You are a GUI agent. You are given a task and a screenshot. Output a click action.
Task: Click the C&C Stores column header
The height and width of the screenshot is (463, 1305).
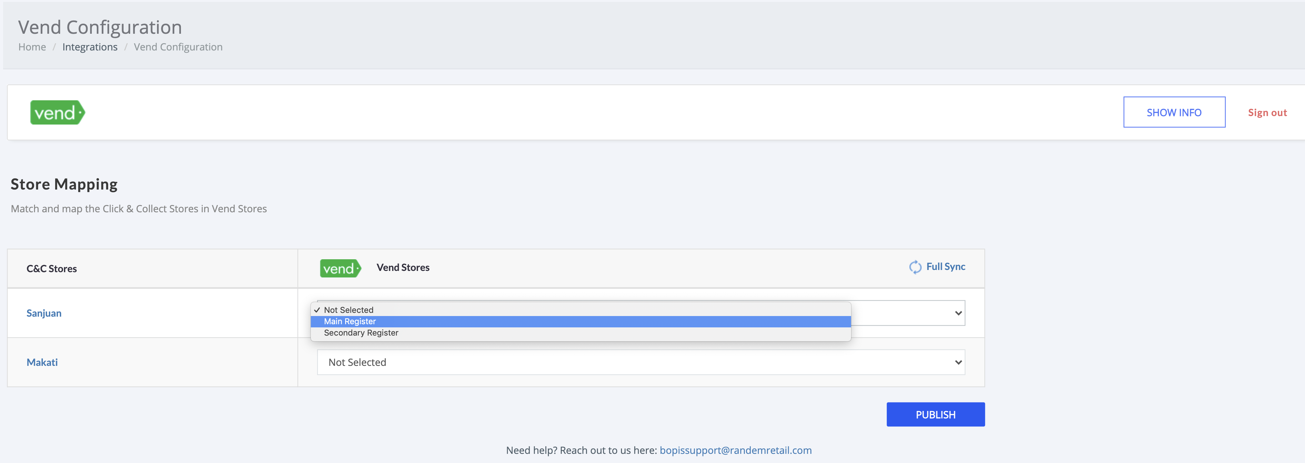click(52, 268)
